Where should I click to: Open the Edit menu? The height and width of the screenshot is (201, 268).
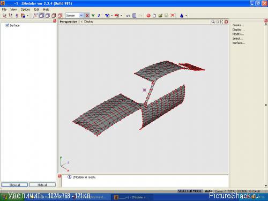click(36, 10)
